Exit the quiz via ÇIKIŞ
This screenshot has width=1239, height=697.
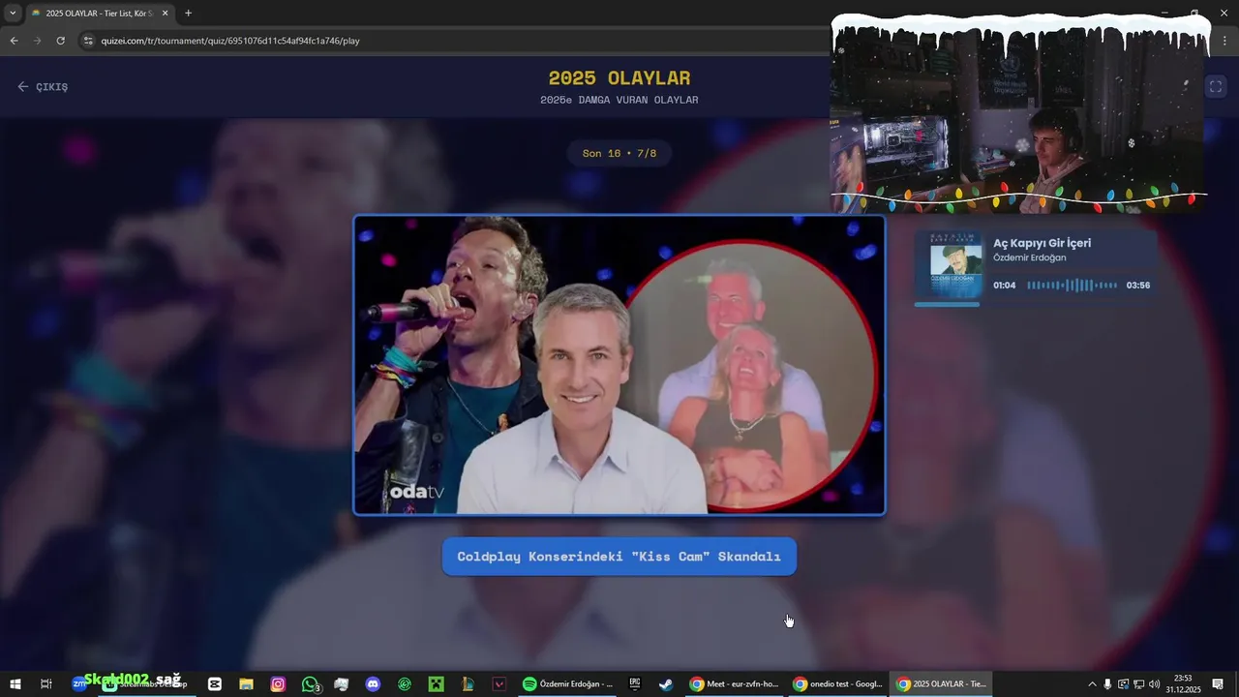click(43, 86)
